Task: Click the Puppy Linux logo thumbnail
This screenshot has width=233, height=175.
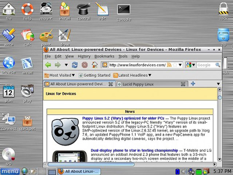Action: 65,131
